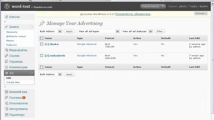The width and height of the screenshot is (214, 120).
Task: Click the Страницы pages icon
Action: (x=6, y=61)
